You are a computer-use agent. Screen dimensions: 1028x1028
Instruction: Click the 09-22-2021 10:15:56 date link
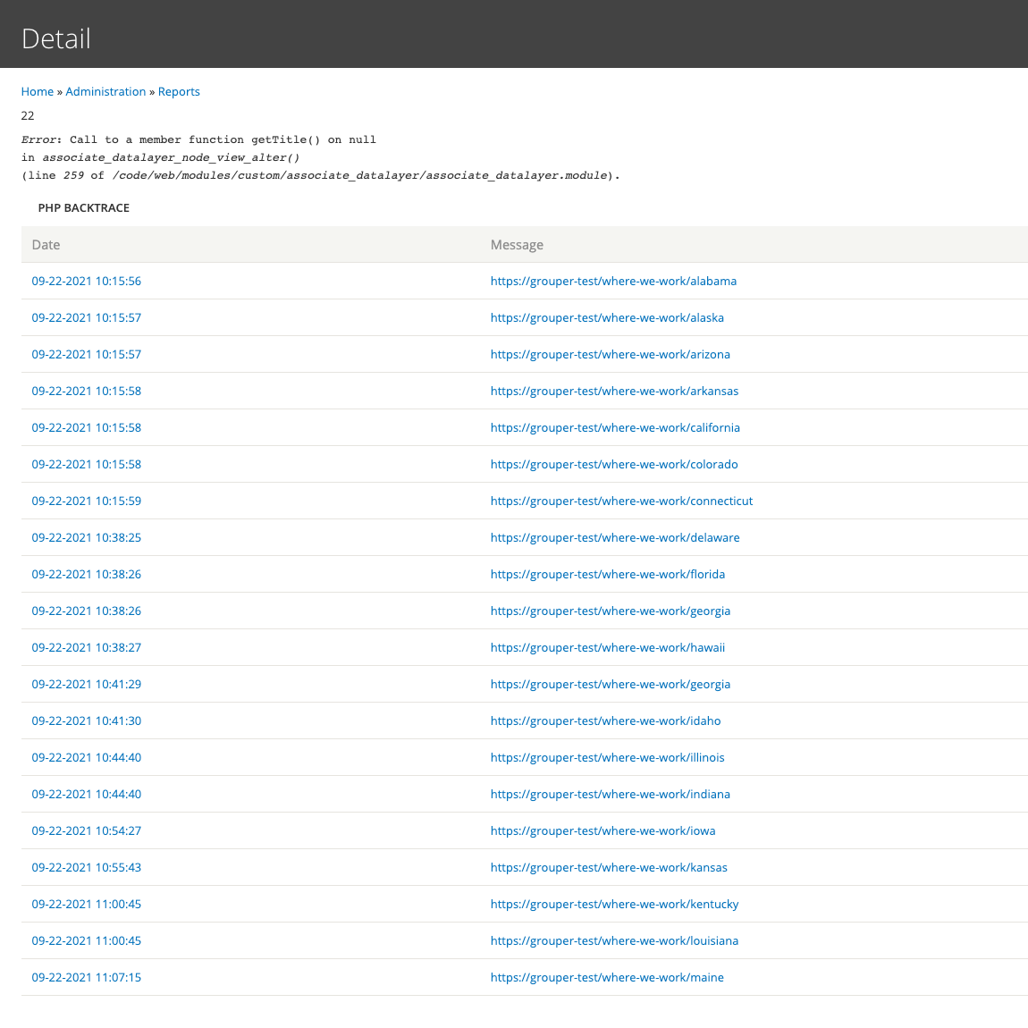click(x=87, y=282)
